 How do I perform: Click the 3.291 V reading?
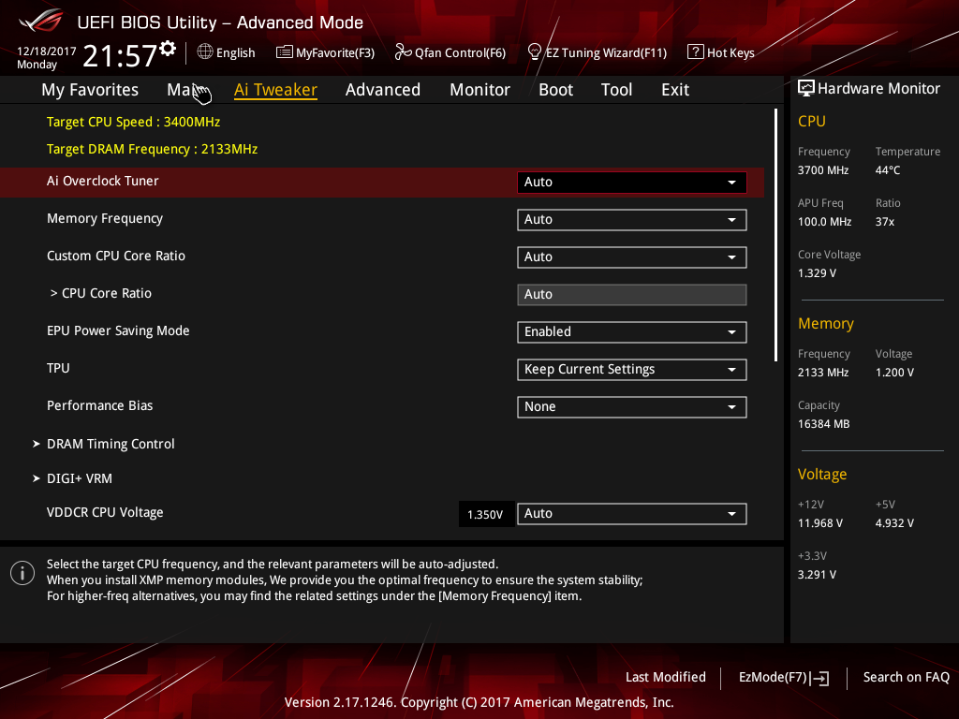point(817,575)
